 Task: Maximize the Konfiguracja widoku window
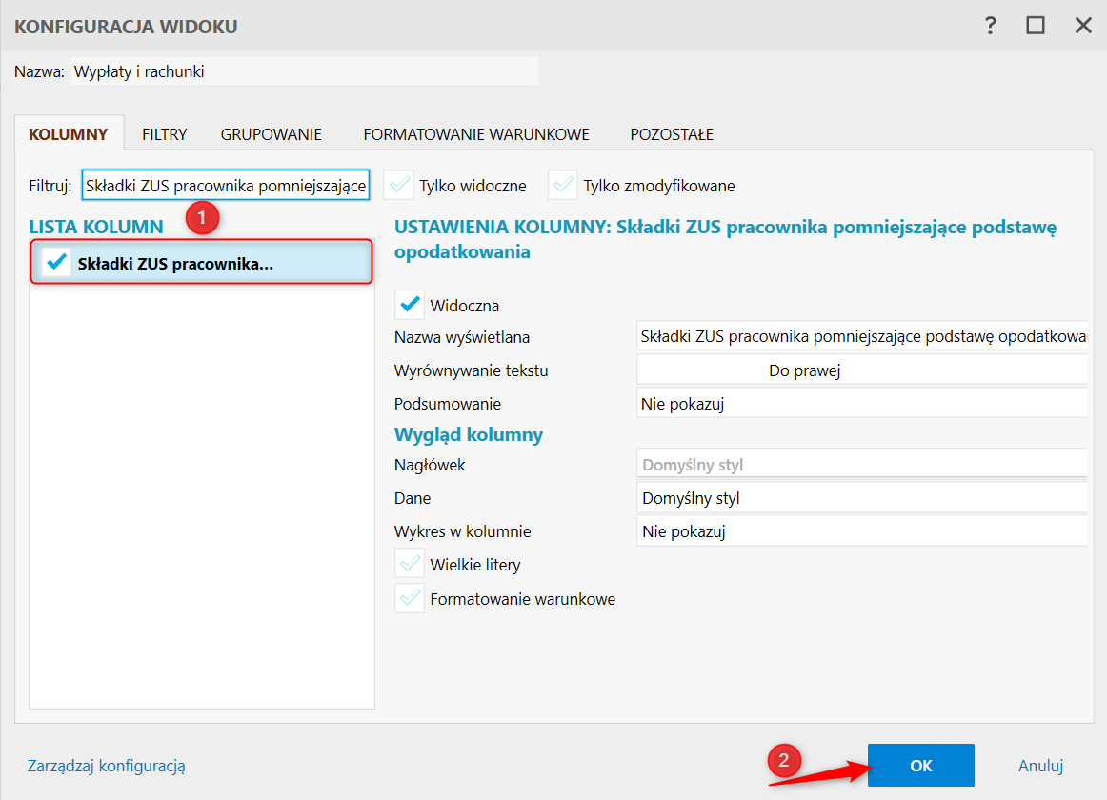pyautogui.click(x=1035, y=26)
